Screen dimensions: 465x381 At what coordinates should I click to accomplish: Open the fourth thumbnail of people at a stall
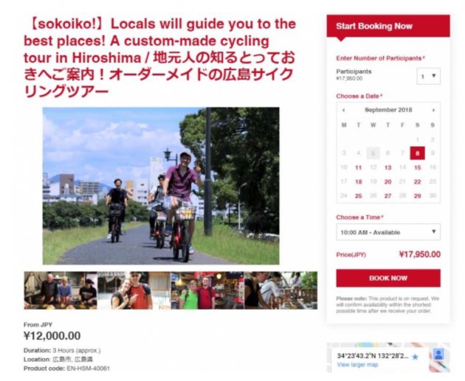pyautogui.click(x=280, y=290)
